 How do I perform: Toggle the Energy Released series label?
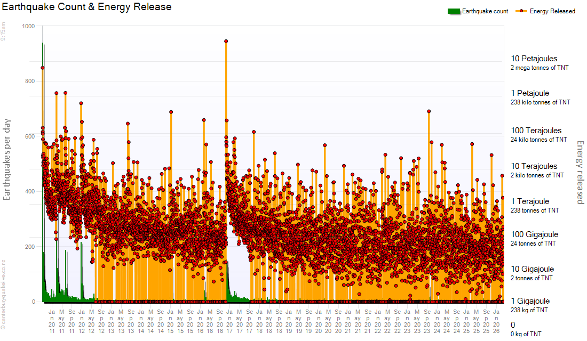(x=552, y=11)
